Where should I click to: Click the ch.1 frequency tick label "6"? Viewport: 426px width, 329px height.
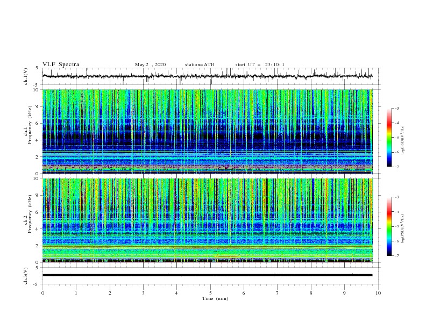(x=37, y=124)
